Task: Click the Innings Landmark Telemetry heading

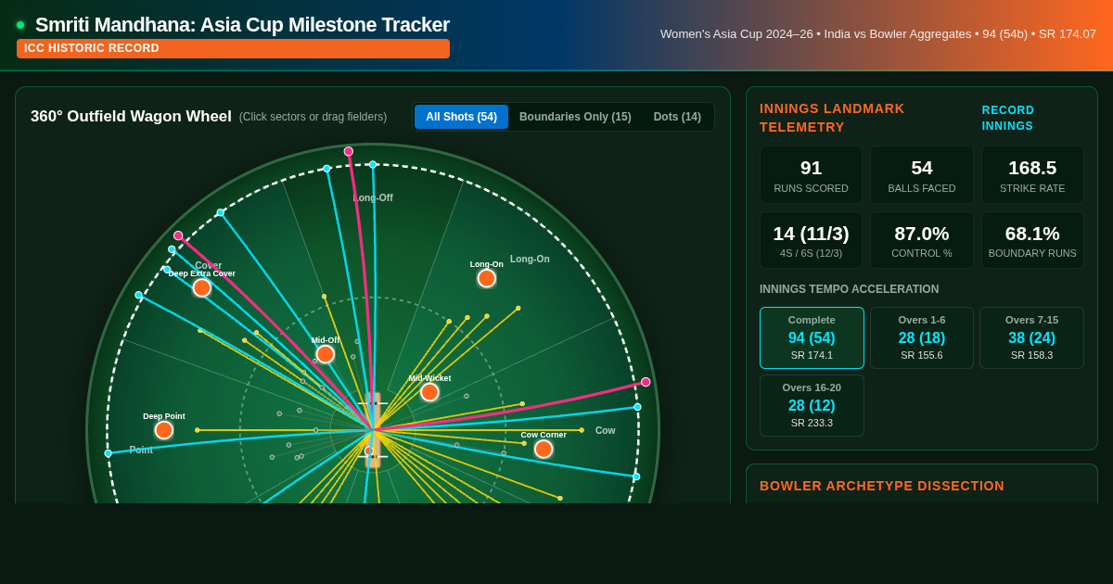Action: point(832,118)
